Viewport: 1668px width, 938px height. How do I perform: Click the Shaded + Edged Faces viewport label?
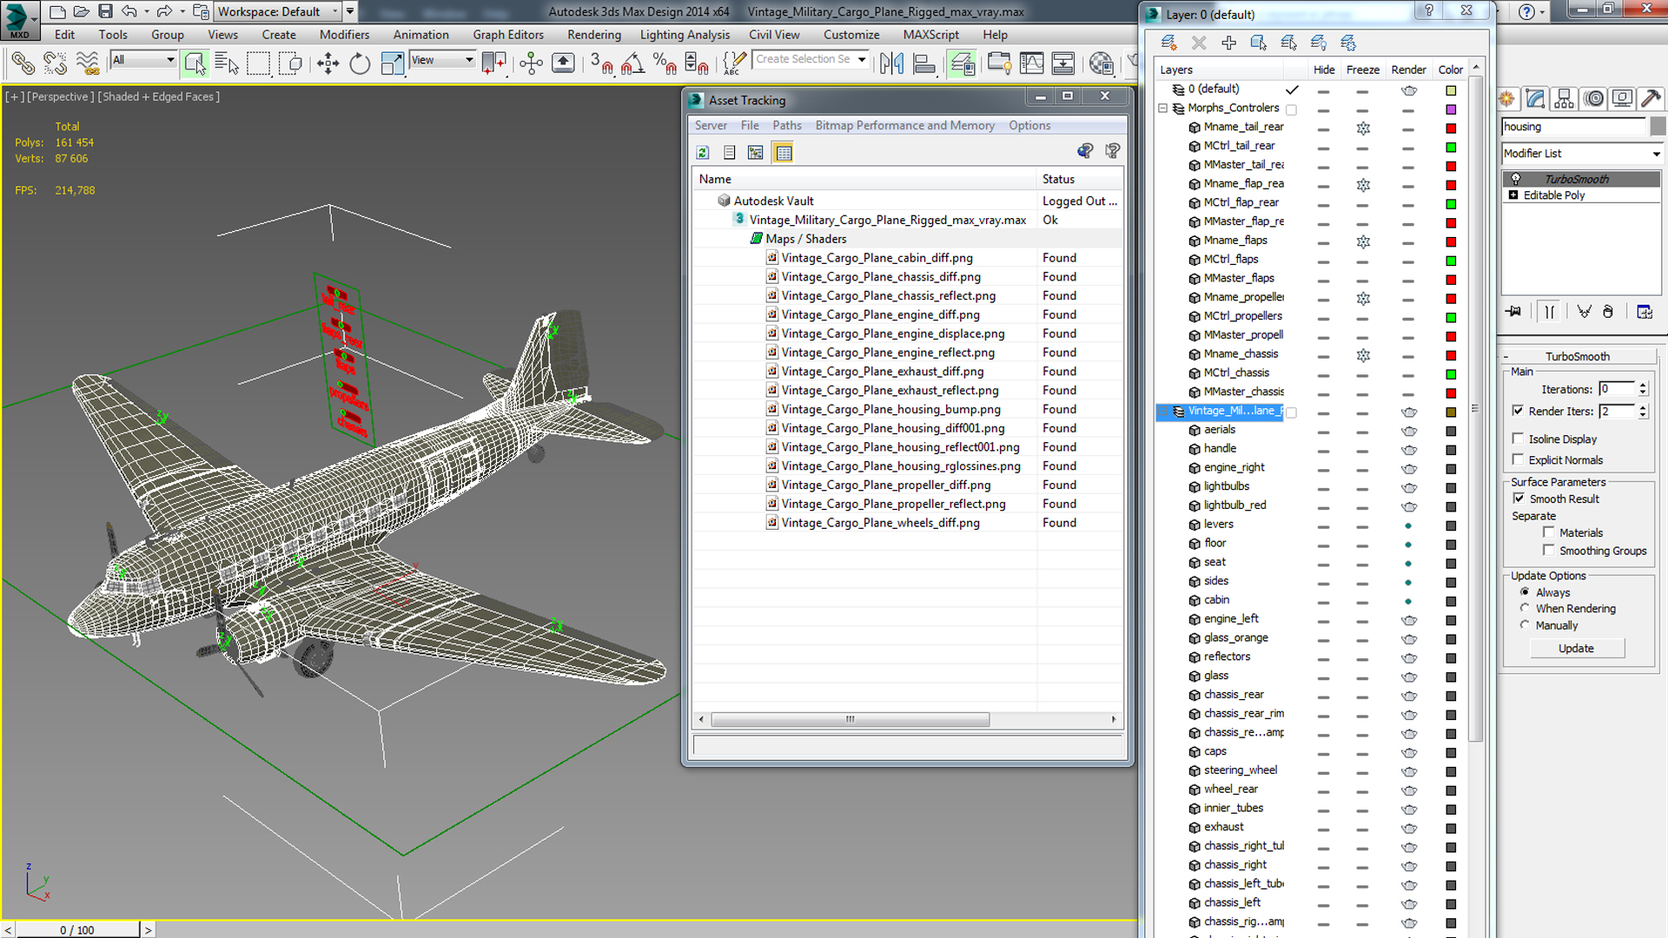tap(158, 96)
